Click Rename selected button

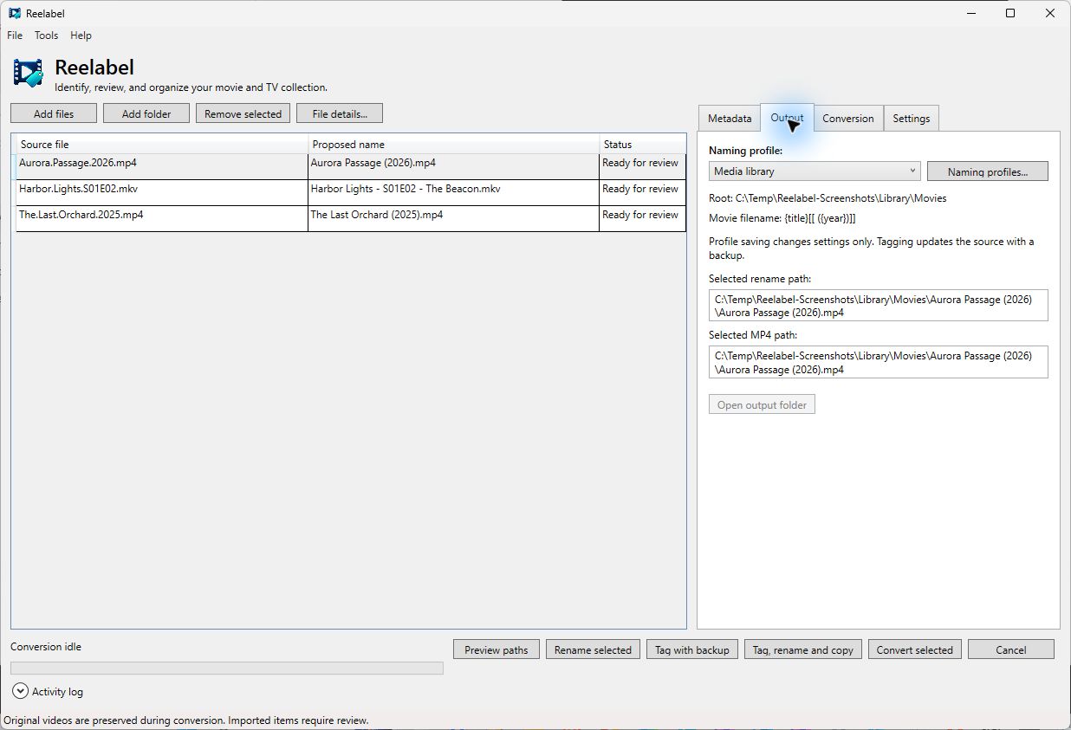tap(593, 649)
